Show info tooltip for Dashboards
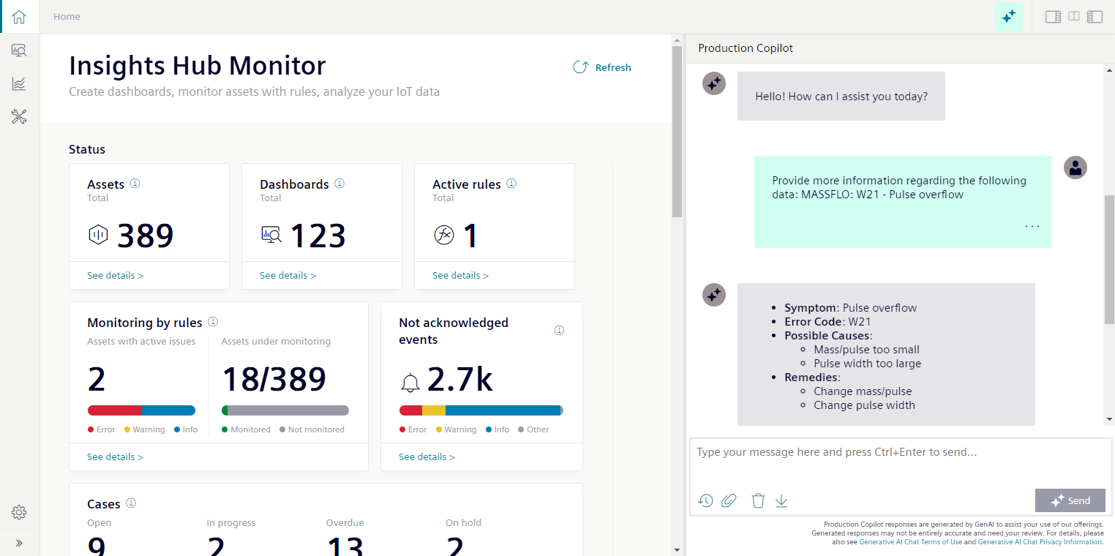The height and width of the screenshot is (556, 1115). click(339, 184)
